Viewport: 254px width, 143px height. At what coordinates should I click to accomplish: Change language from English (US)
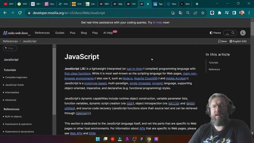pyautogui.click(x=238, y=41)
